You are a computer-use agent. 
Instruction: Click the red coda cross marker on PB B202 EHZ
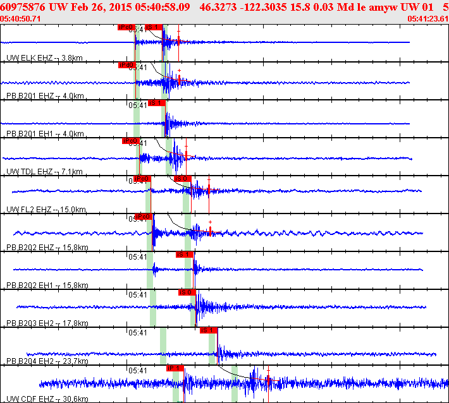210,222
